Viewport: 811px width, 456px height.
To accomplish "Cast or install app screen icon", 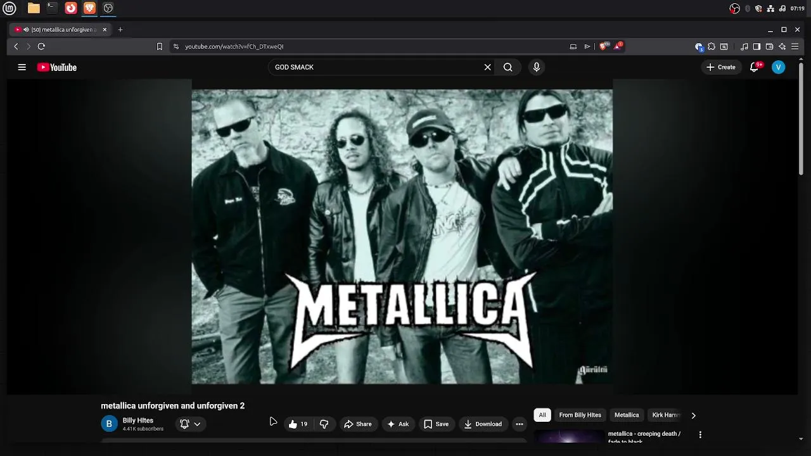I will click(x=573, y=46).
